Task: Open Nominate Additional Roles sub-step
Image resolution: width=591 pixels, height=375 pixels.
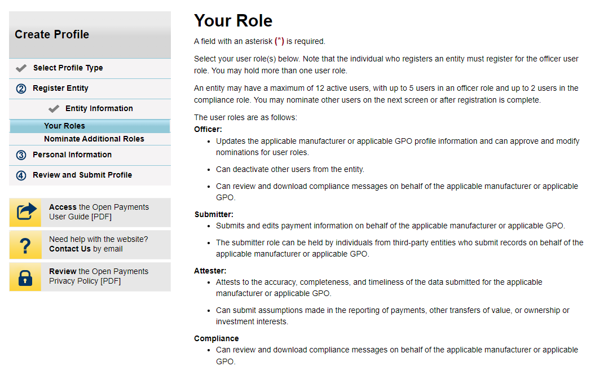Action: point(94,139)
